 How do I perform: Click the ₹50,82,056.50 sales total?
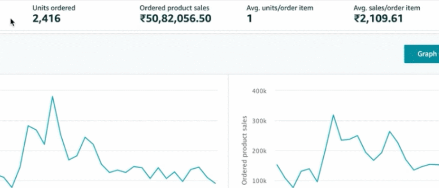pos(175,19)
